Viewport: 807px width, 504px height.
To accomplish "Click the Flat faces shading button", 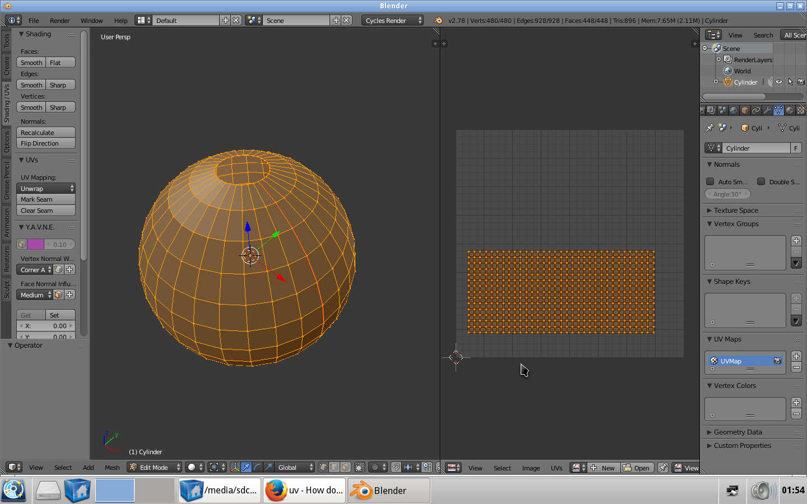I will tap(61, 62).
